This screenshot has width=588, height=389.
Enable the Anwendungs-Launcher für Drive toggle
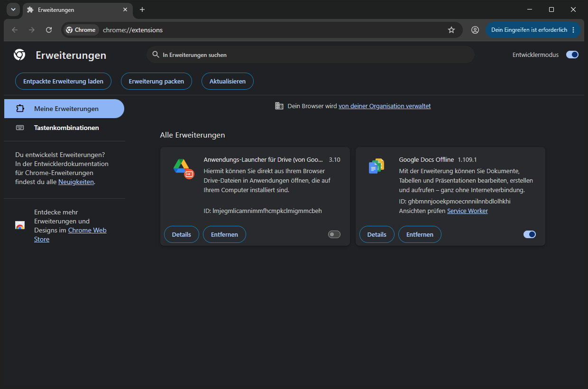(334, 234)
